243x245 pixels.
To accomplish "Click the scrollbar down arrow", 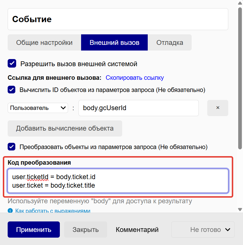I will (240, 210).
